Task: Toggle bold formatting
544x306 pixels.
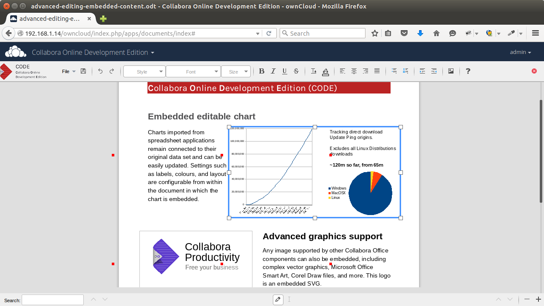Action: (261, 71)
